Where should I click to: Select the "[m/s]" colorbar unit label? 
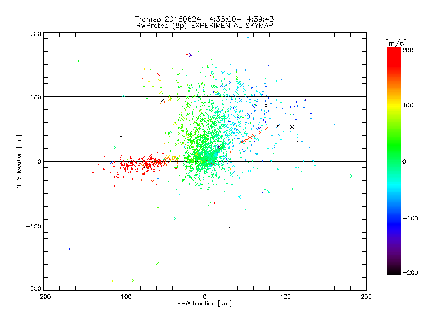coord(396,43)
